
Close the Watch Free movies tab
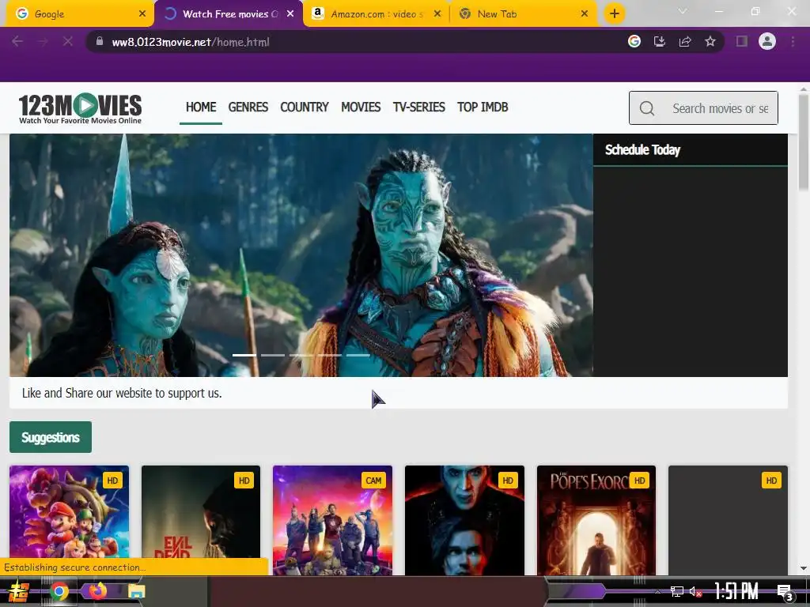coord(290,14)
